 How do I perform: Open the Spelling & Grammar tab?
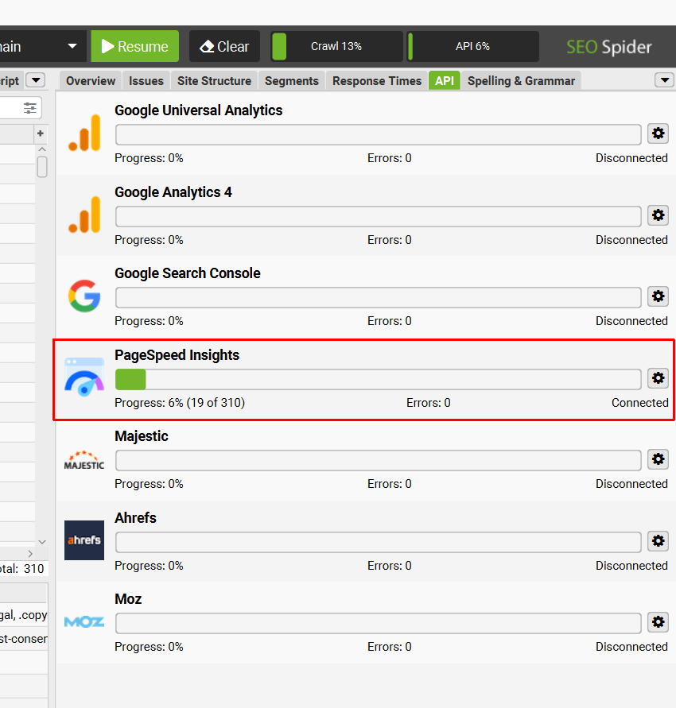tap(521, 81)
